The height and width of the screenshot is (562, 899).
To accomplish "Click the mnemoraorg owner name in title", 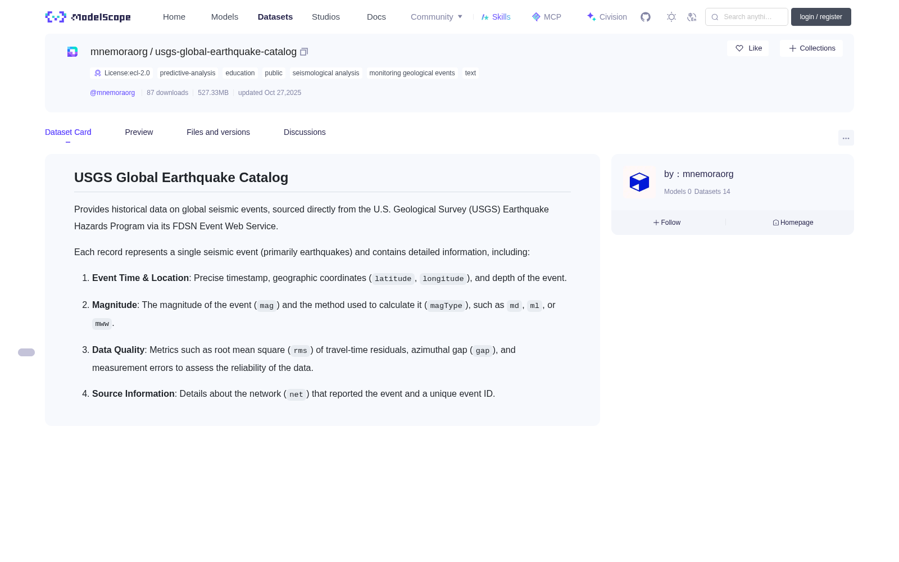I will pos(119,52).
